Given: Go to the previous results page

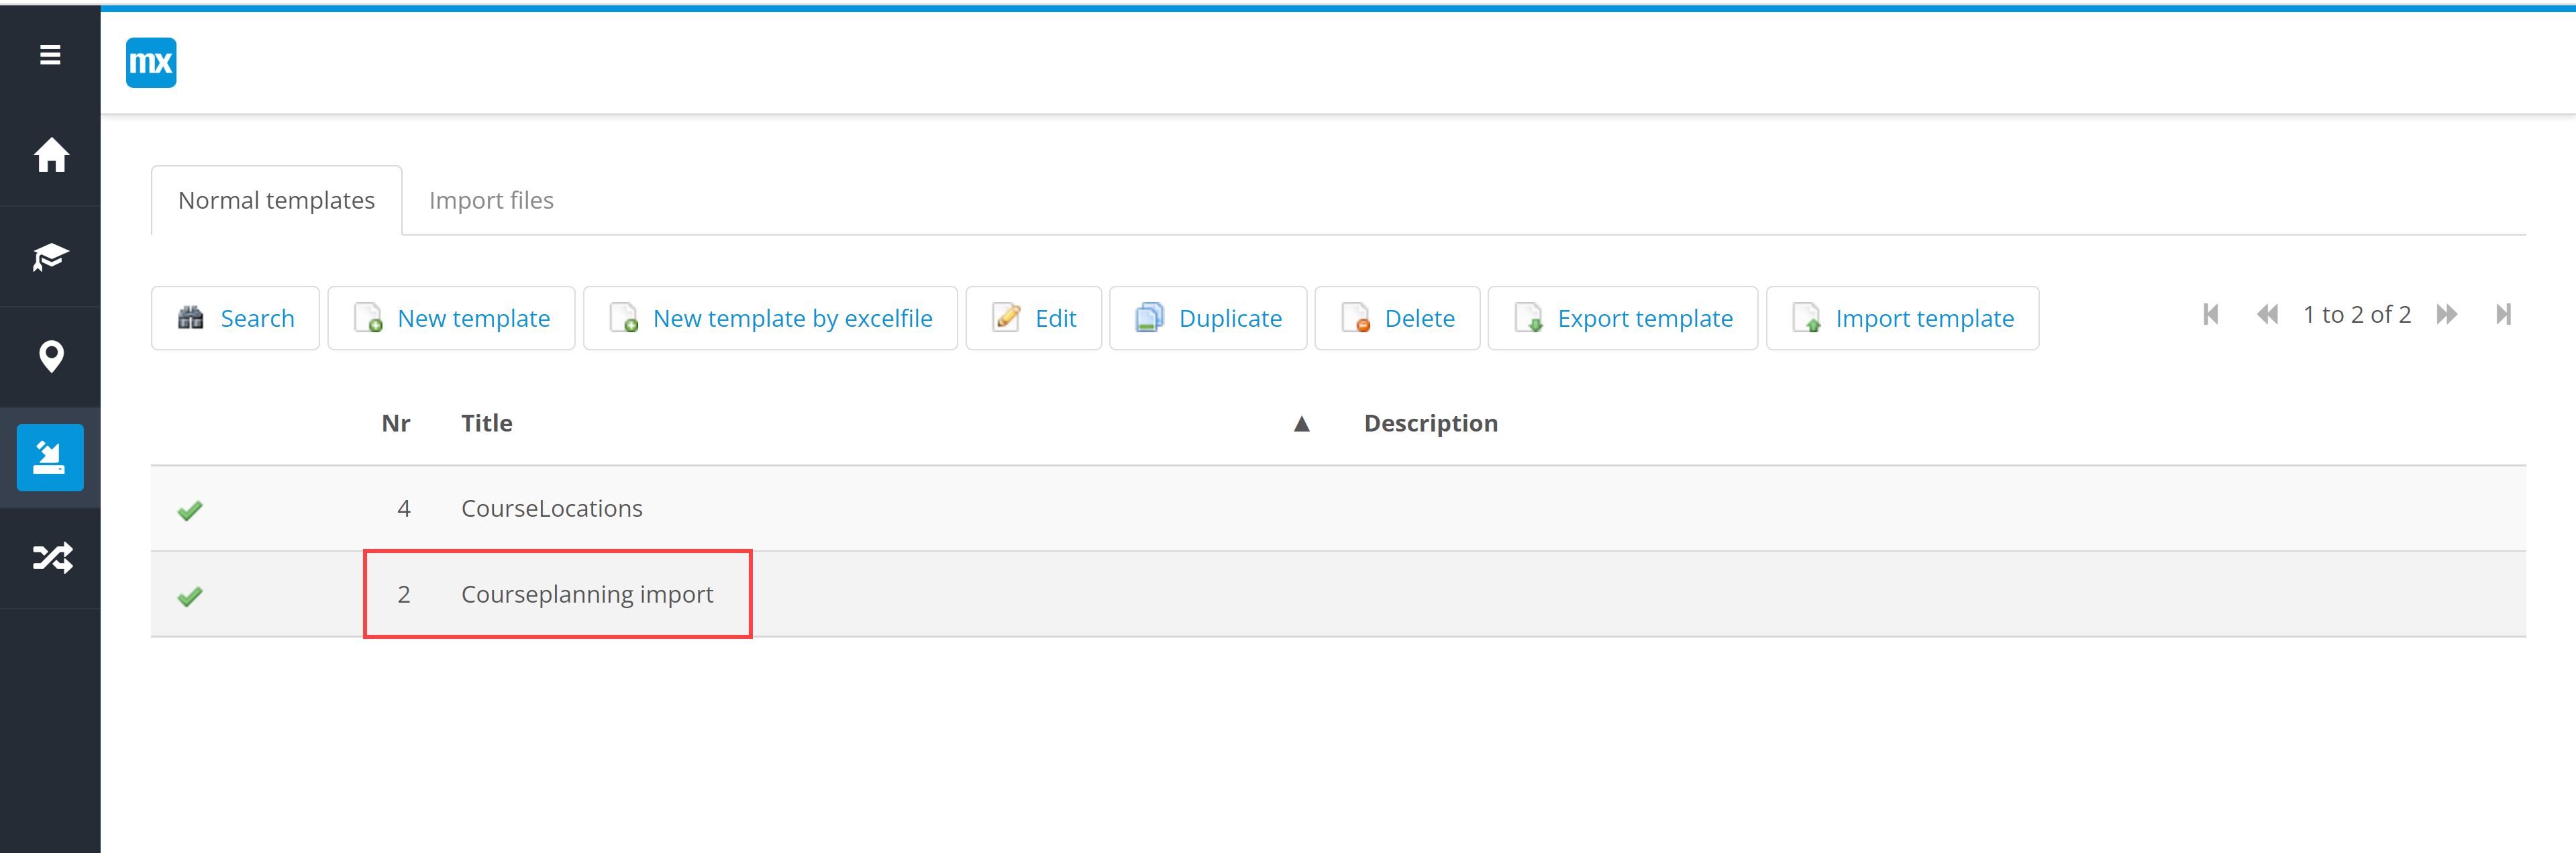Looking at the screenshot, I should click(2267, 315).
